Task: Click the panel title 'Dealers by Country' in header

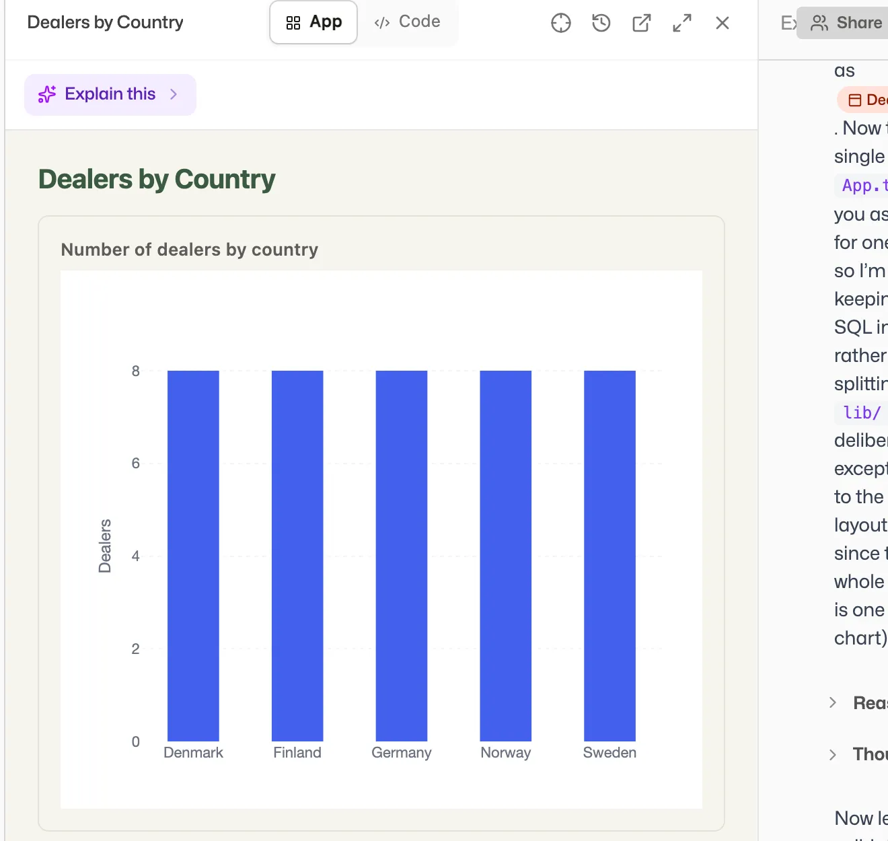Action: 106,22
